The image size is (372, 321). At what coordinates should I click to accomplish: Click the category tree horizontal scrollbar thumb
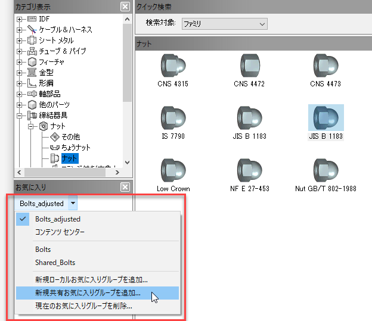coord(65,172)
